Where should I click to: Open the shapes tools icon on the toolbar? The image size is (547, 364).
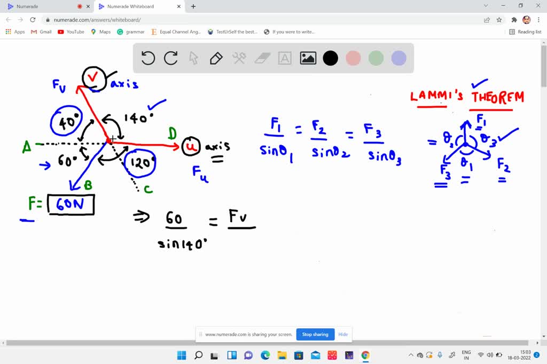click(239, 58)
